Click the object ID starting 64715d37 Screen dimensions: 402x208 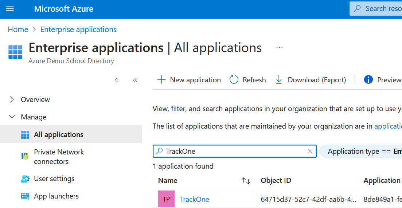(x=308, y=199)
